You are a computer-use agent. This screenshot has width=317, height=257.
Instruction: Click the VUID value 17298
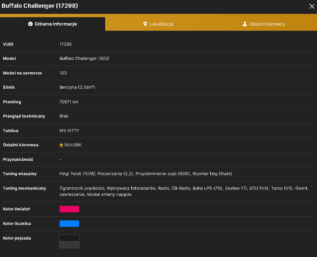coord(65,44)
